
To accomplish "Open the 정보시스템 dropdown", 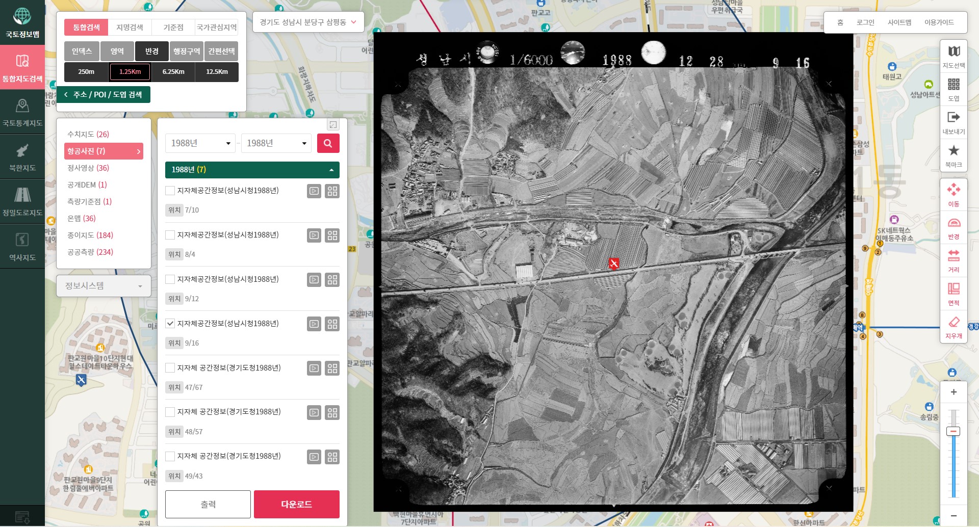I will [104, 286].
